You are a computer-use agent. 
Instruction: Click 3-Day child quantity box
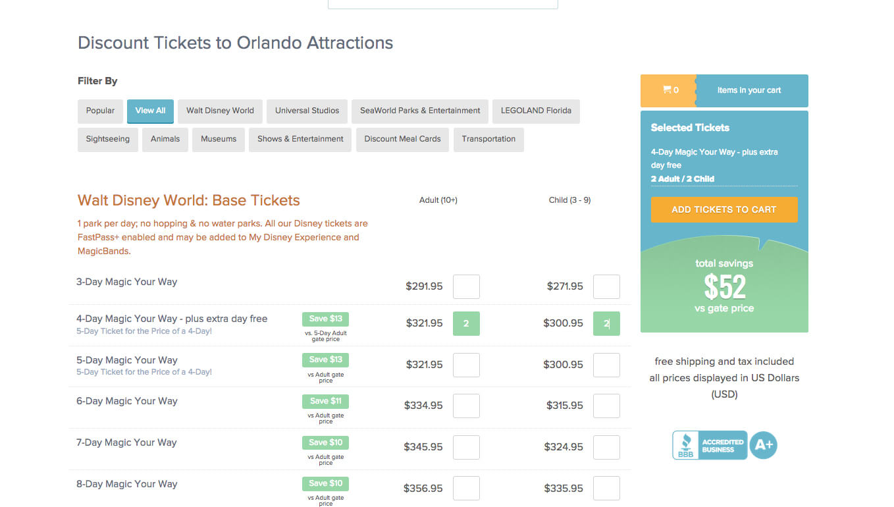[x=606, y=286]
